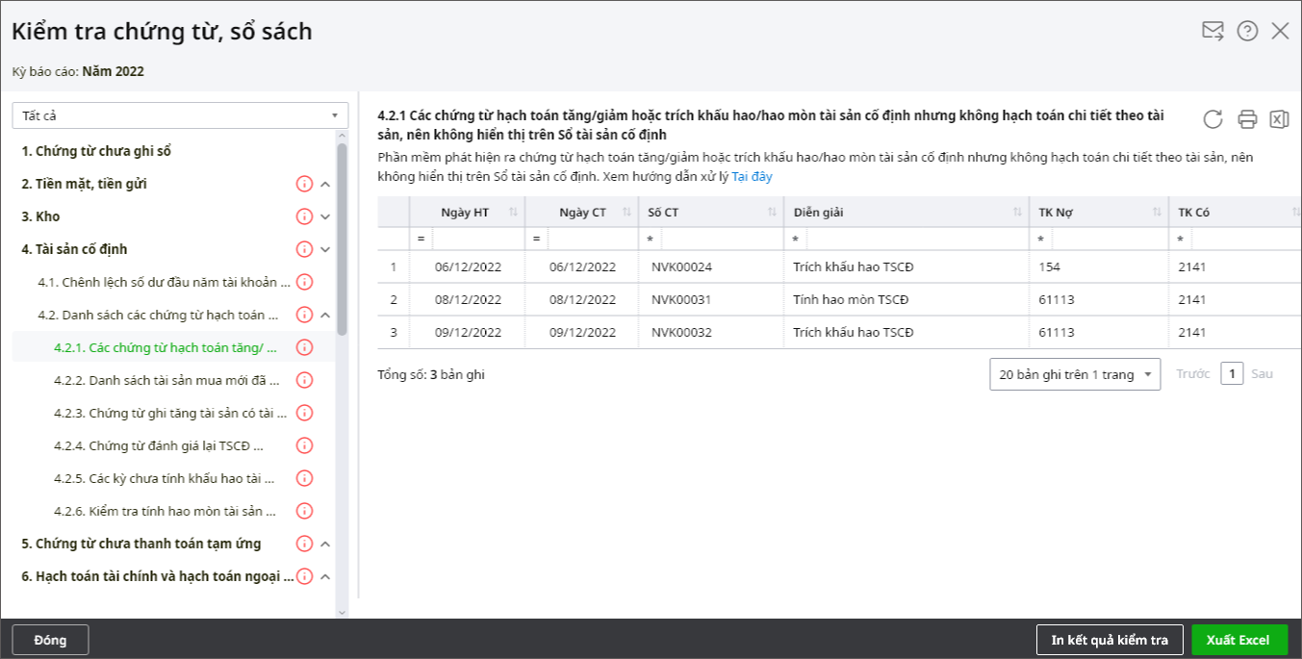Select 1. Chứng từ chưa ghi sổ
The height and width of the screenshot is (659, 1302).
[96, 151]
